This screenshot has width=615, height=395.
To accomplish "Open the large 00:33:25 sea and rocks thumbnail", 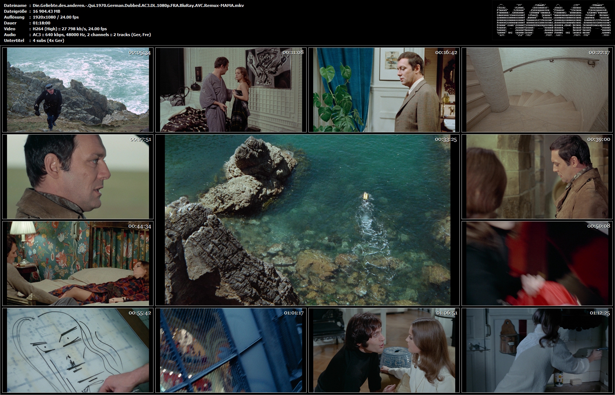I will (x=307, y=220).
